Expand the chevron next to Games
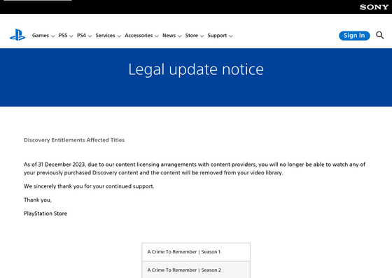The width and height of the screenshot is (392, 278). coord(52,36)
